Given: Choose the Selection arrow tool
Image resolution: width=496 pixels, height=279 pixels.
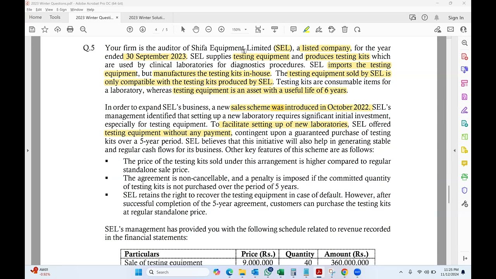Looking at the screenshot, I should click(183, 29).
